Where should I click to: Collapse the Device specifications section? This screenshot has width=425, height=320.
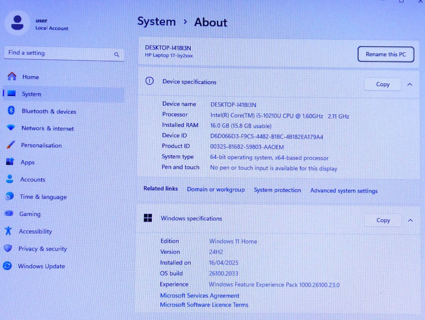(410, 84)
